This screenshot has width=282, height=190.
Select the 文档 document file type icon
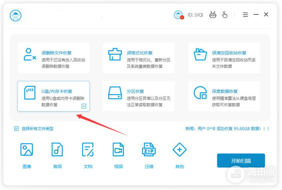88,149
